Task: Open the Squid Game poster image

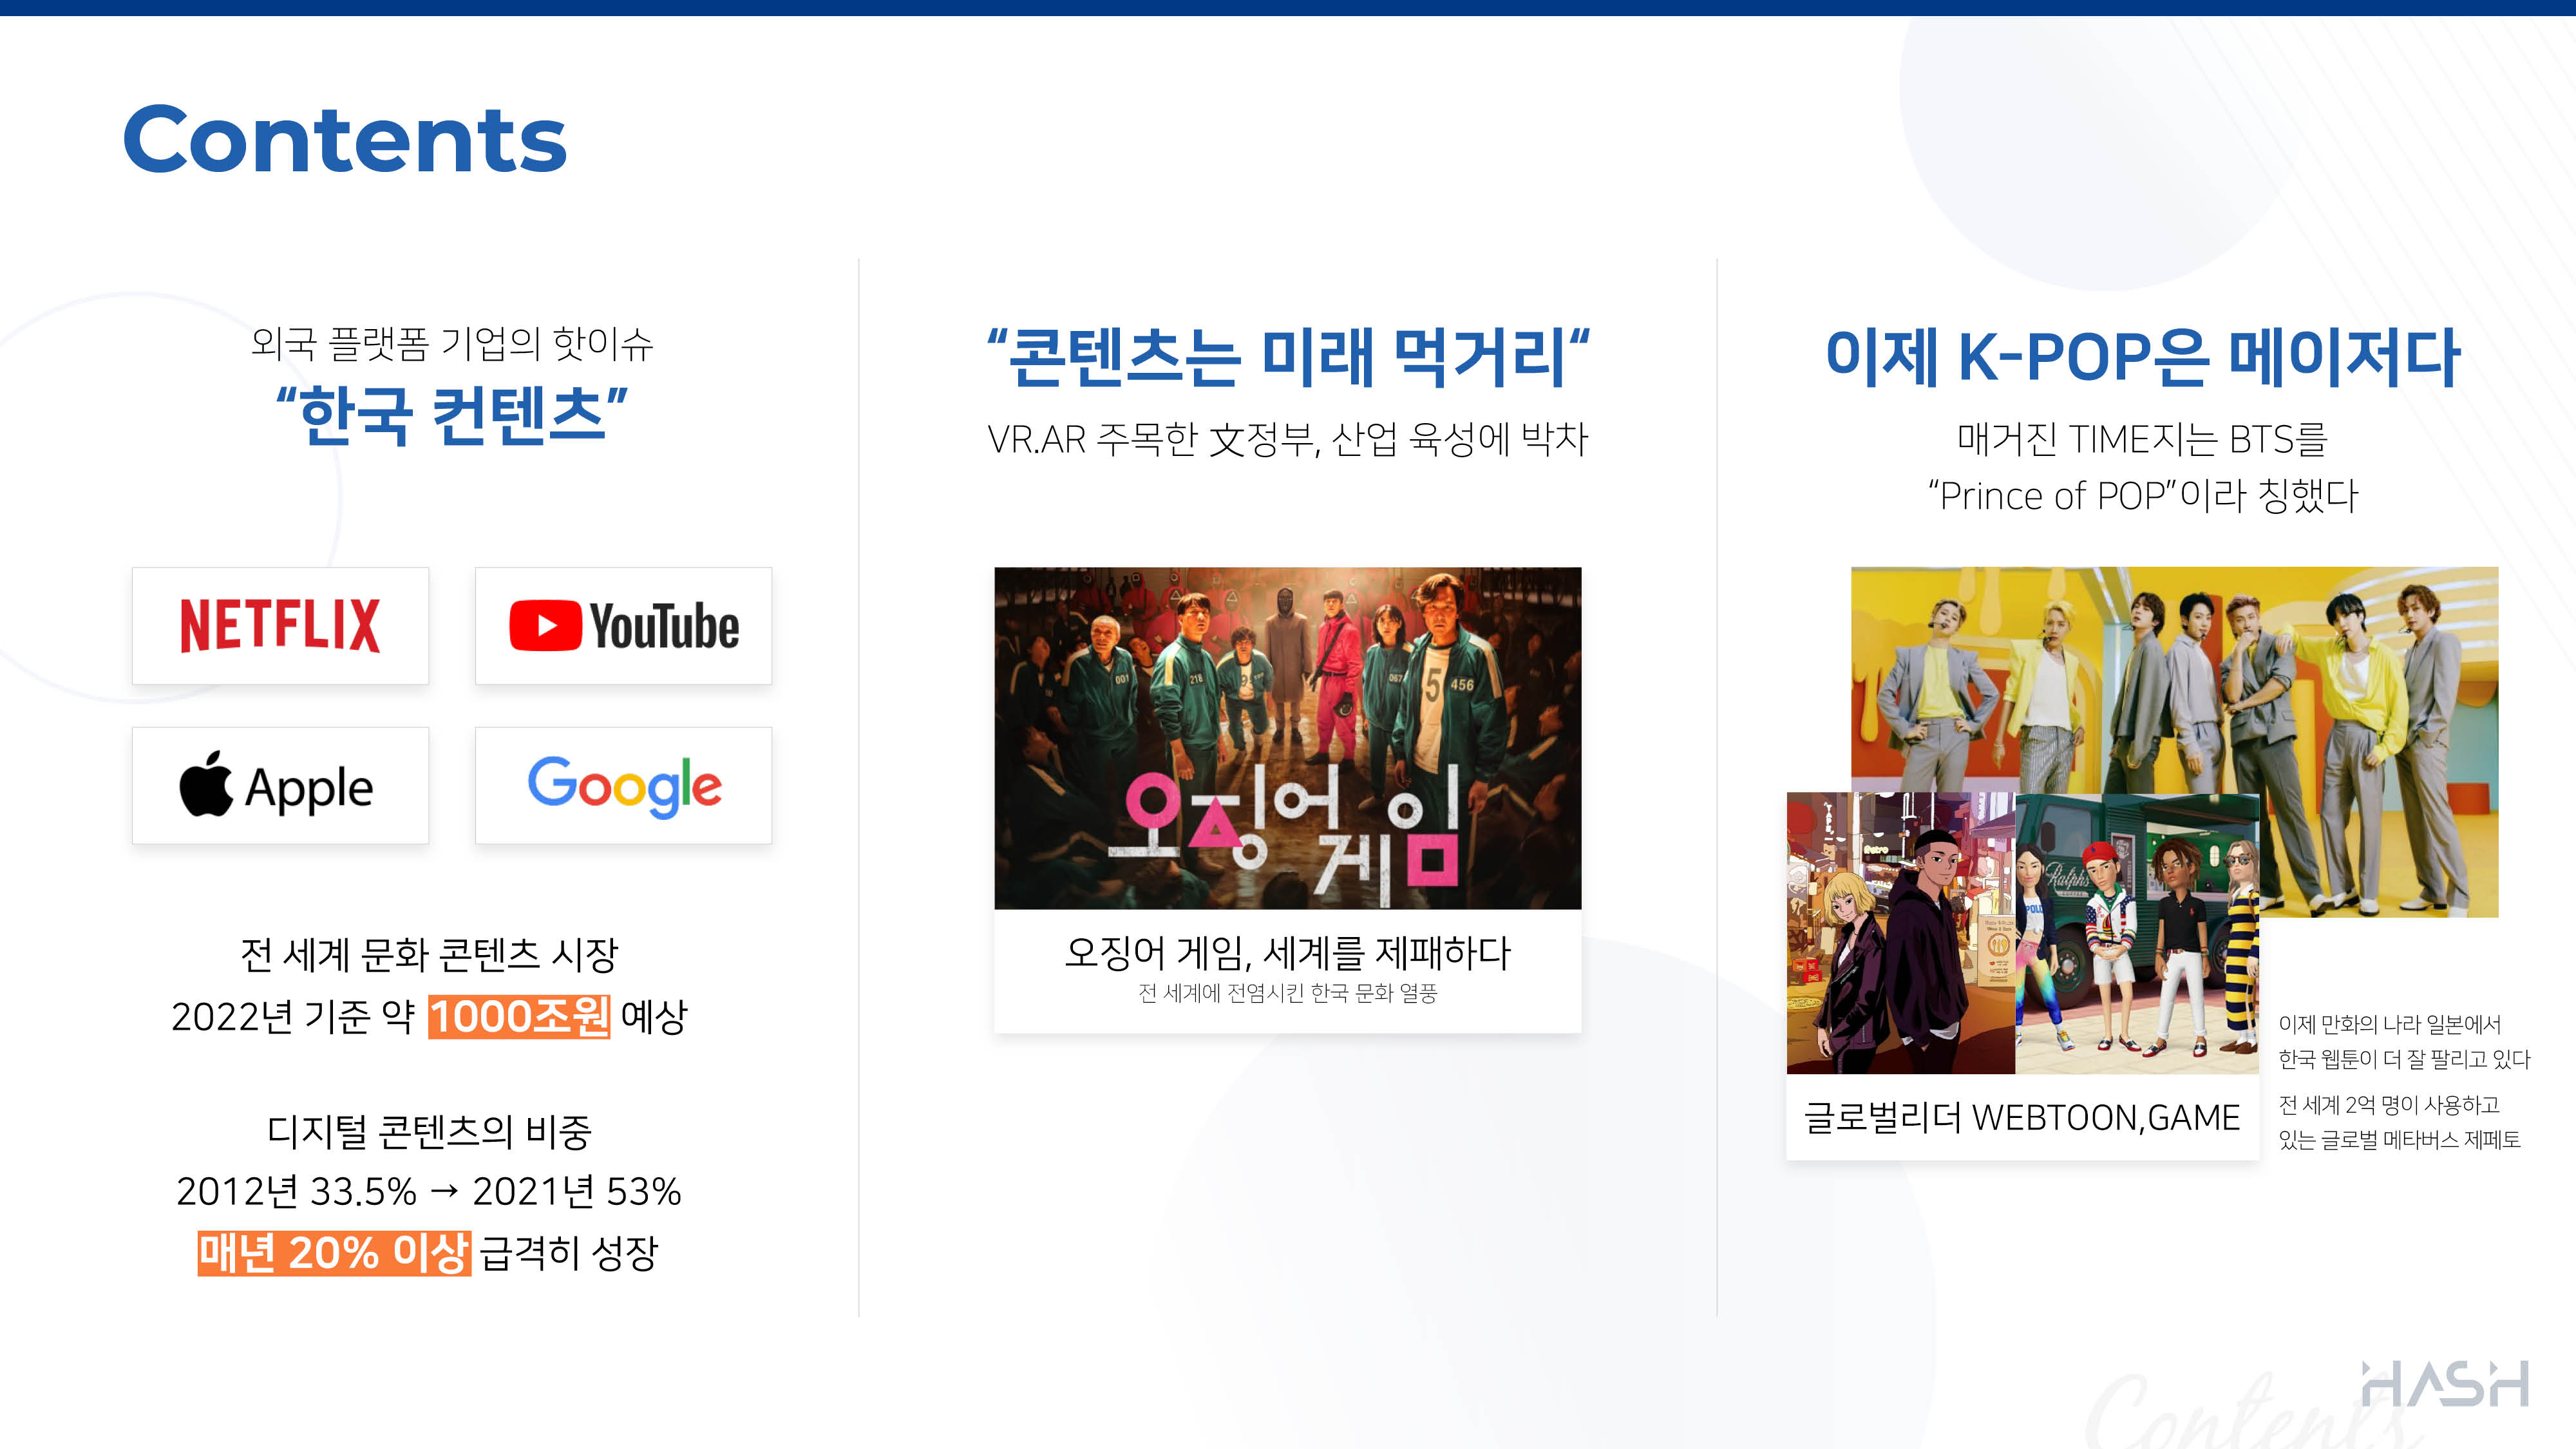Action: click(1288, 738)
